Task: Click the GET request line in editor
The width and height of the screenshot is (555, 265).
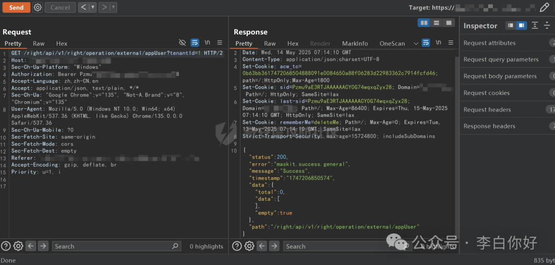Action: tap(117, 53)
